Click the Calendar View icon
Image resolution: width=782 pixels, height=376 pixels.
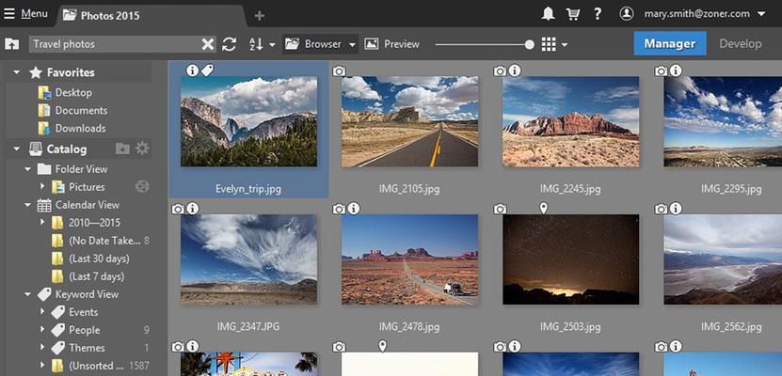tap(44, 205)
